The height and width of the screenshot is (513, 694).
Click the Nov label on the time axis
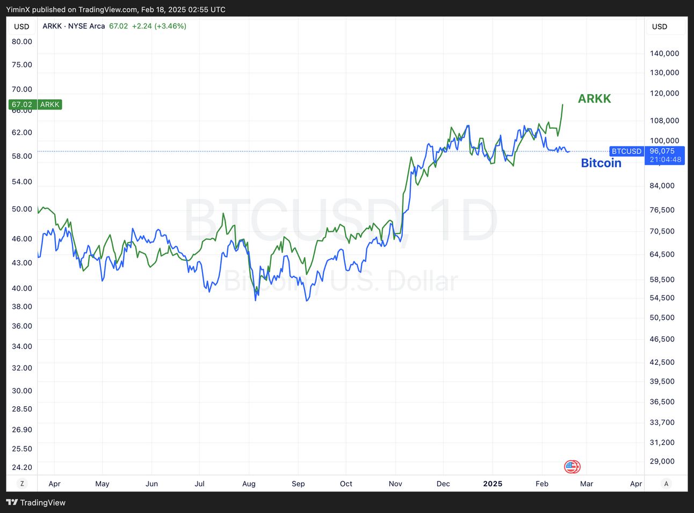click(x=395, y=483)
